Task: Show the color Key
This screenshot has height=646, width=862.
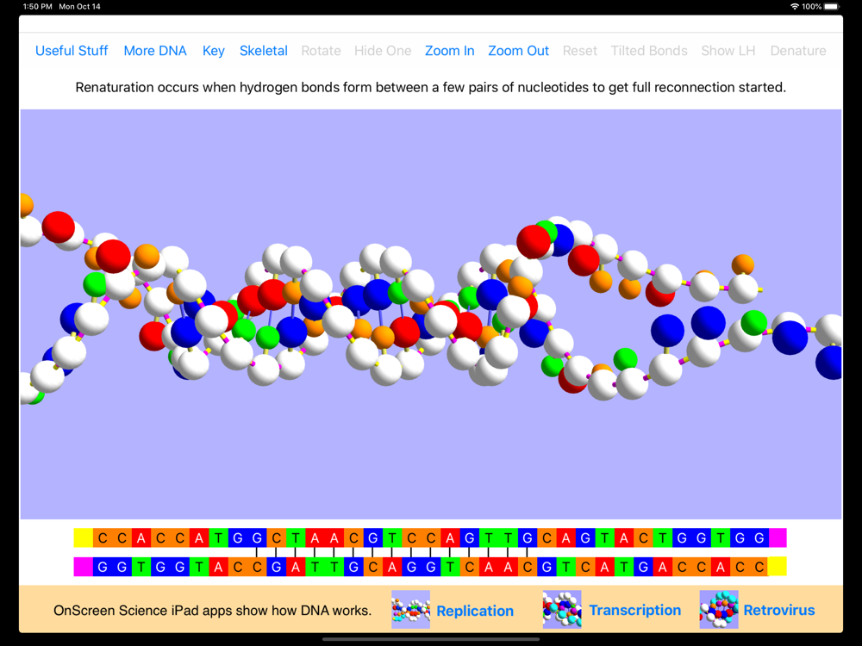Action: point(213,51)
